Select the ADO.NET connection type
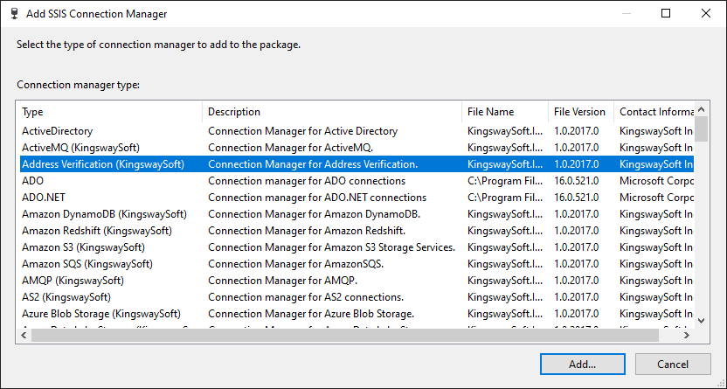727x389 pixels. tap(357, 198)
